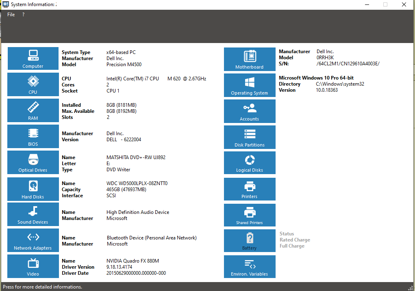The width and height of the screenshot is (415, 291).
Task: Open the File menu
Action: tap(11, 15)
